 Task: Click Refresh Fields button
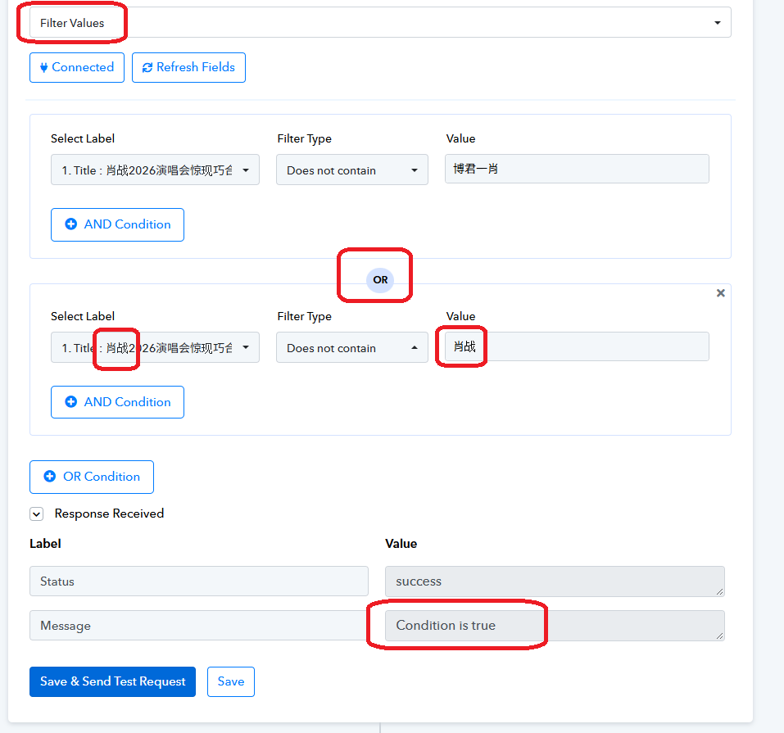(188, 67)
